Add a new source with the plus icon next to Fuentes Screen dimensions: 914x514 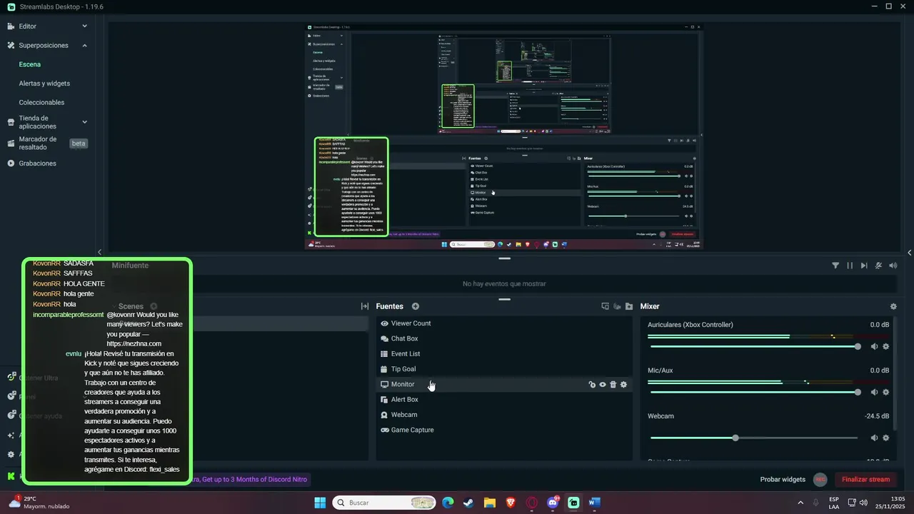[416, 306]
